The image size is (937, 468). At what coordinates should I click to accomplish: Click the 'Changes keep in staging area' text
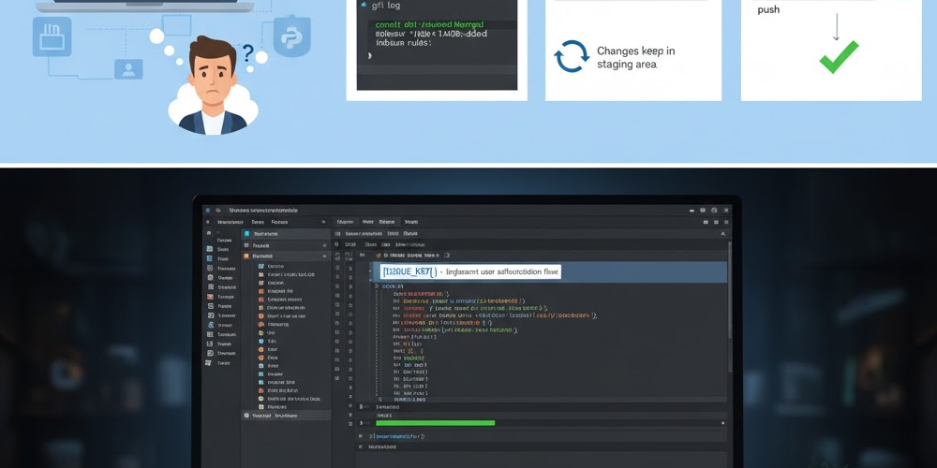click(x=635, y=58)
